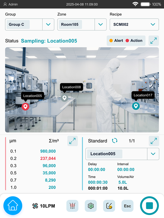Viewport: 164px width, 218px height.
Task: Click the Σ/m³ column header
Action: (54, 141)
